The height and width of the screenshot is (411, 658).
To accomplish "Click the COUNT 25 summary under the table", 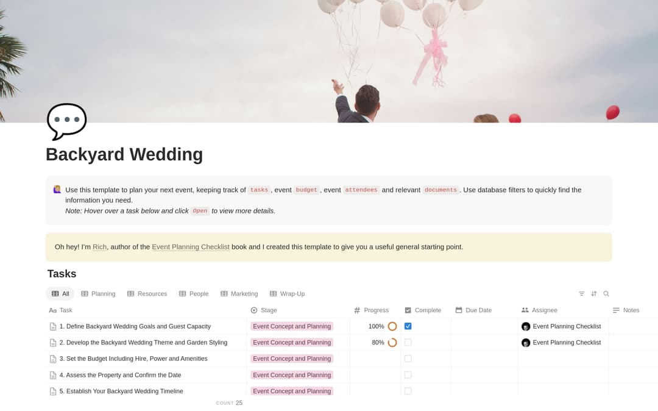I will point(229,403).
